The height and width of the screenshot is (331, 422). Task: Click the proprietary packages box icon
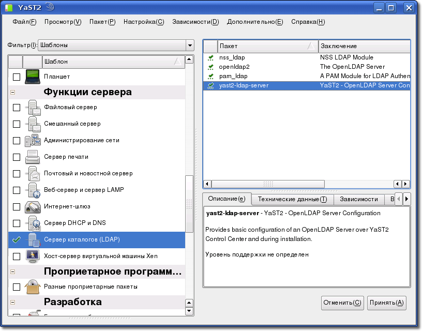(33, 287)
